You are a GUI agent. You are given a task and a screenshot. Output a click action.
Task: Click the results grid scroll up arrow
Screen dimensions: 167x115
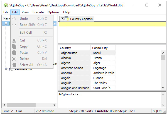pos(163,53)
